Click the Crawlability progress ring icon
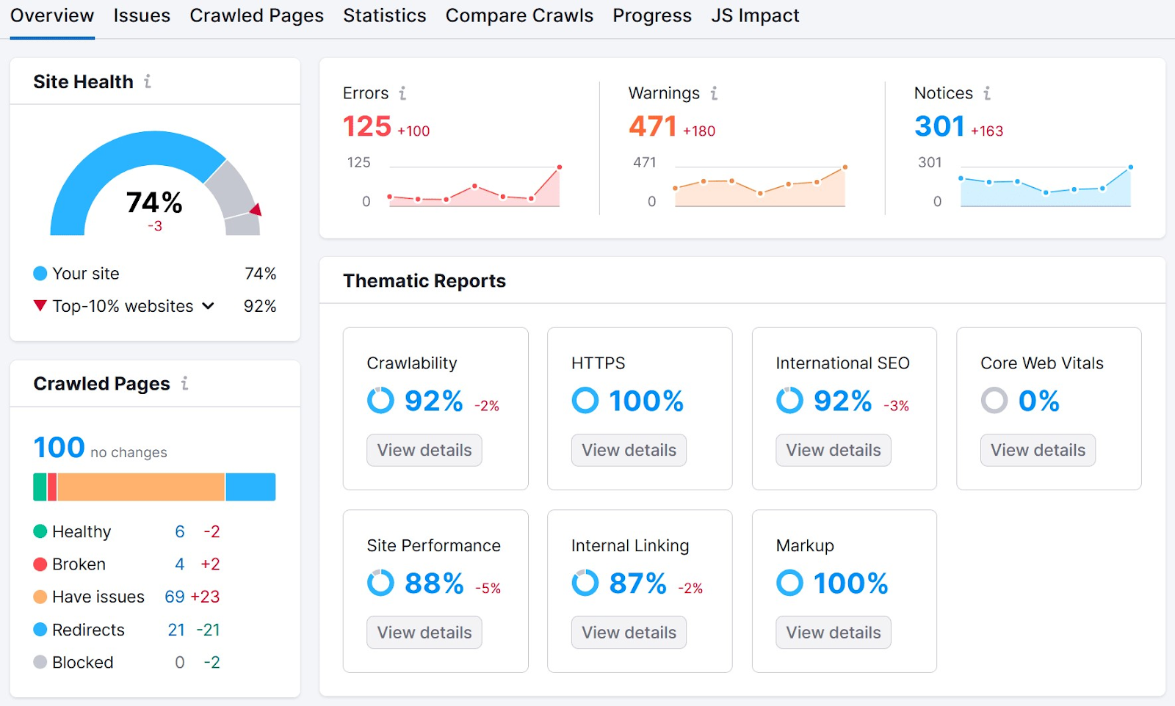Image resolution: width=1175 pixels, height=706 pixels. [x=380, y=401]
